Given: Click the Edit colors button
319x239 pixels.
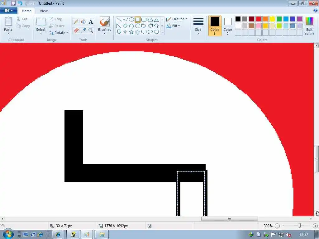Looking at the screenshot, I should pyautogui.click(x=309, y=26).
